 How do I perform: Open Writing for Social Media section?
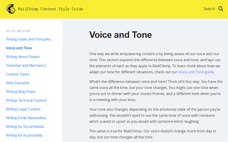click(25, 126)
